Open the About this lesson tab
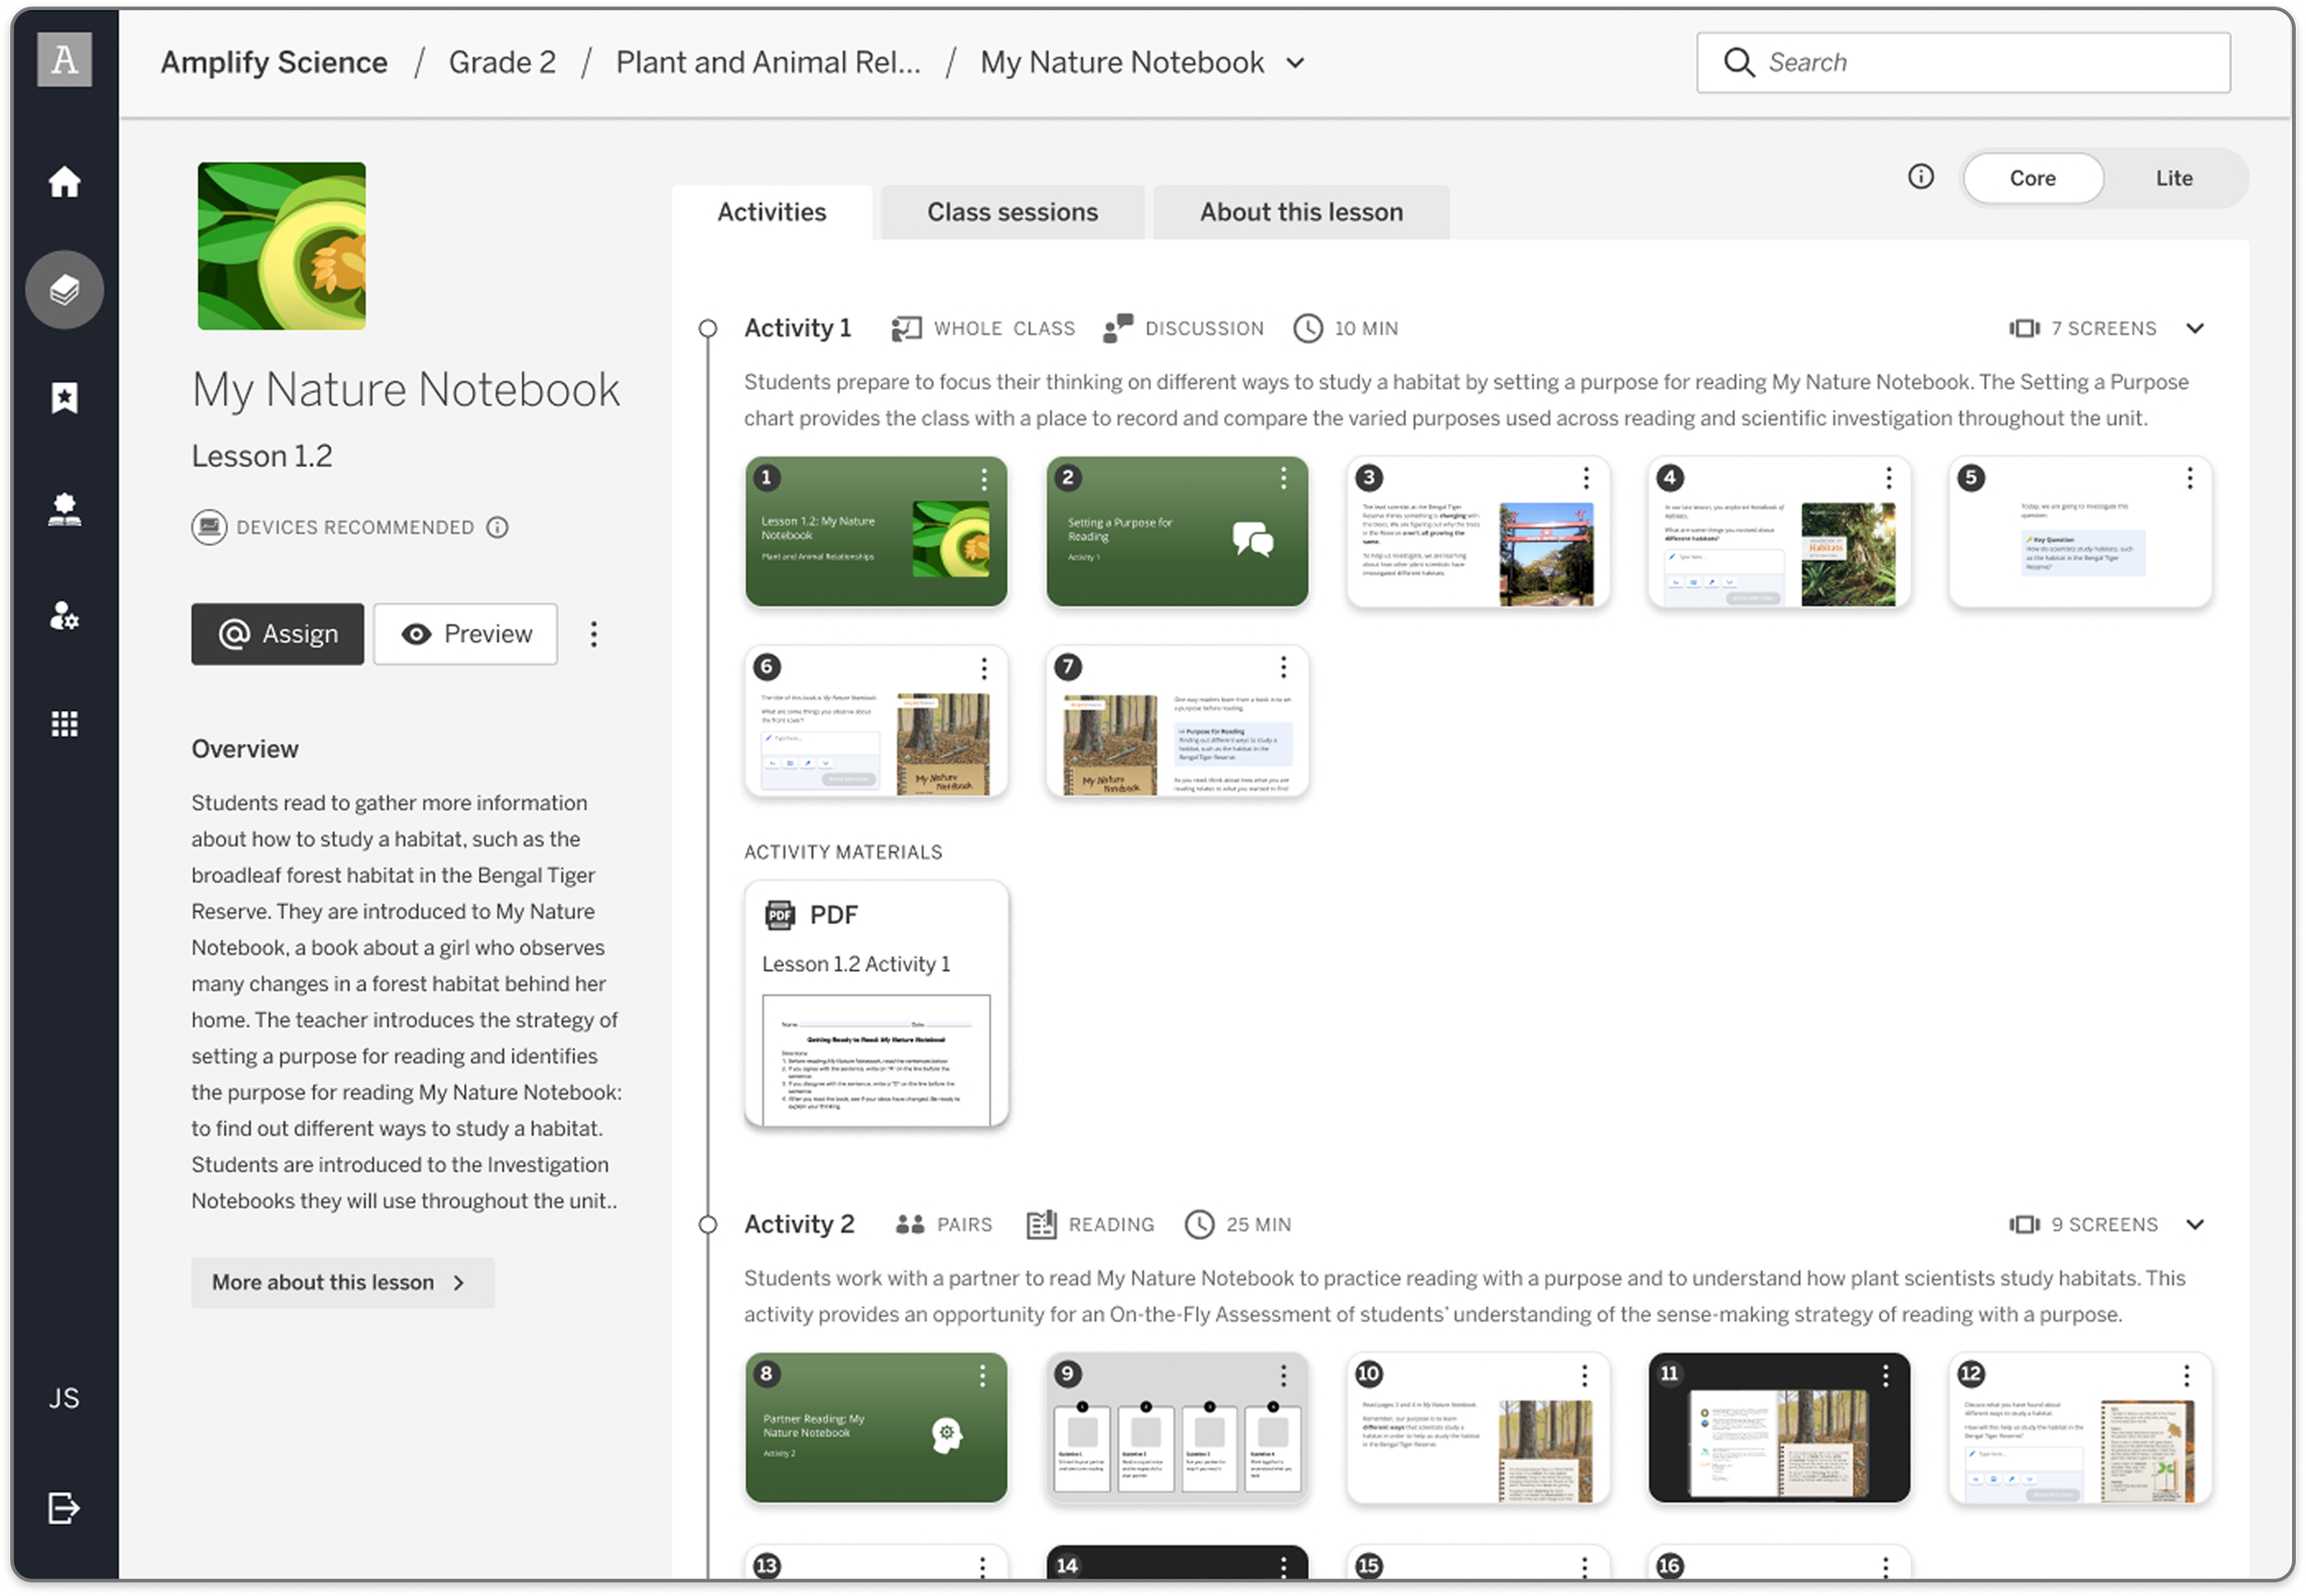 click(x=1302, y=212)
